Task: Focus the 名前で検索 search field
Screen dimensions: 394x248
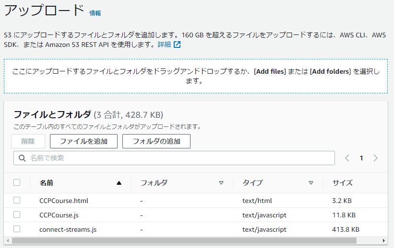Action: coord(174,158)
